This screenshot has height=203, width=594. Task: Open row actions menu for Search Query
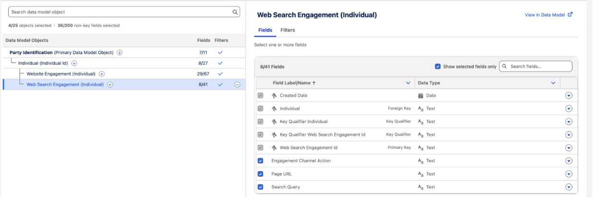pyautogui.click(x=569, y=187)
